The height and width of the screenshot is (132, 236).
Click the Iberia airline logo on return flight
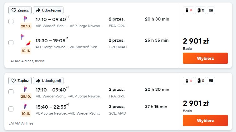28,43
